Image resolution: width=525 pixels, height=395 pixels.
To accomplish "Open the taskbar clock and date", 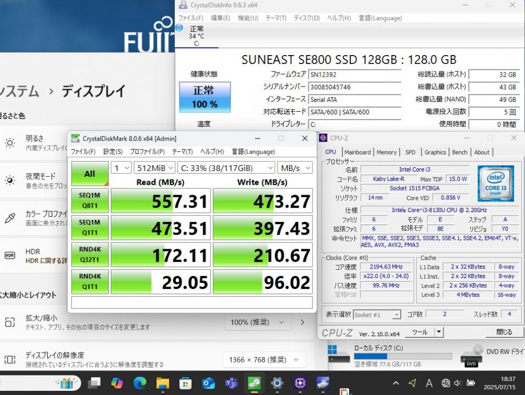I will click(499, 383).
